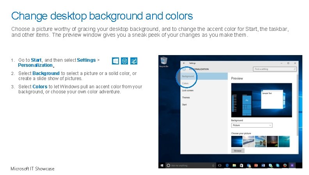Click the Find a setting search box
Screen dimensions: 309x175
[275, 69]
